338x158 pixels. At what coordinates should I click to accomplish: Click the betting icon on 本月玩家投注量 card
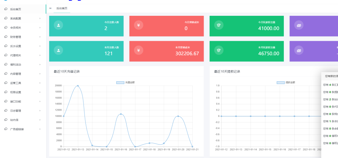(219, 50)
